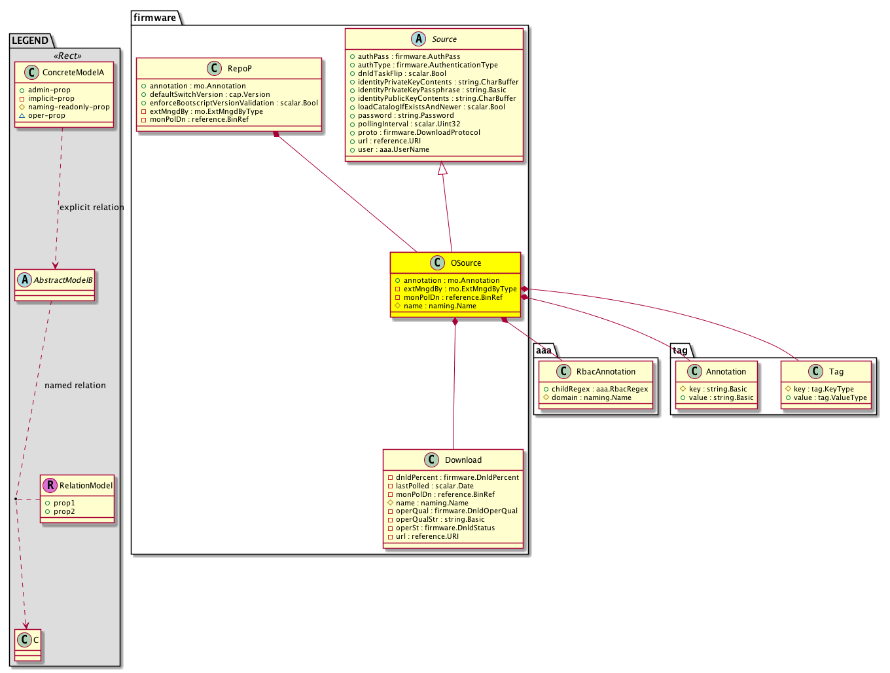Select the C icon of OSource class
Image resolution: width=890 pixels, height=673 pixels.
[438, 263]
